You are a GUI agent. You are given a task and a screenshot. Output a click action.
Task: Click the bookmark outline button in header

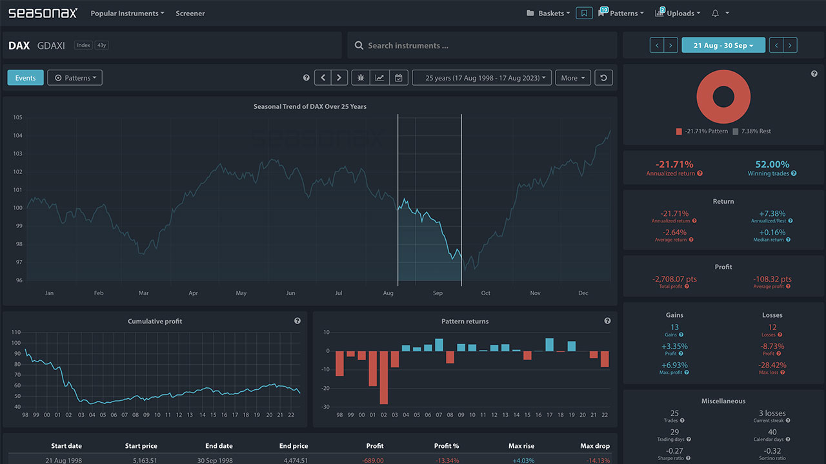coord(584,13)
